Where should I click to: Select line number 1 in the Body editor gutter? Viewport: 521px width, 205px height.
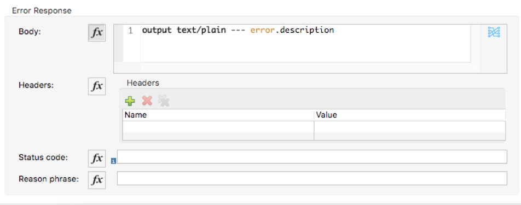pos(131,31)
